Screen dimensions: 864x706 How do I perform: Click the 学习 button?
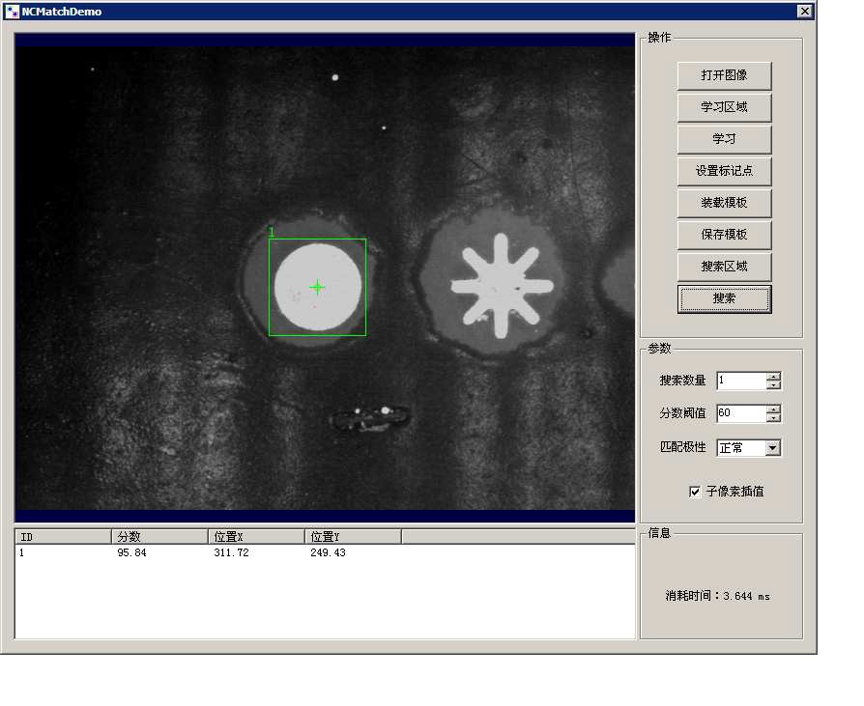[x=724, y=139]
